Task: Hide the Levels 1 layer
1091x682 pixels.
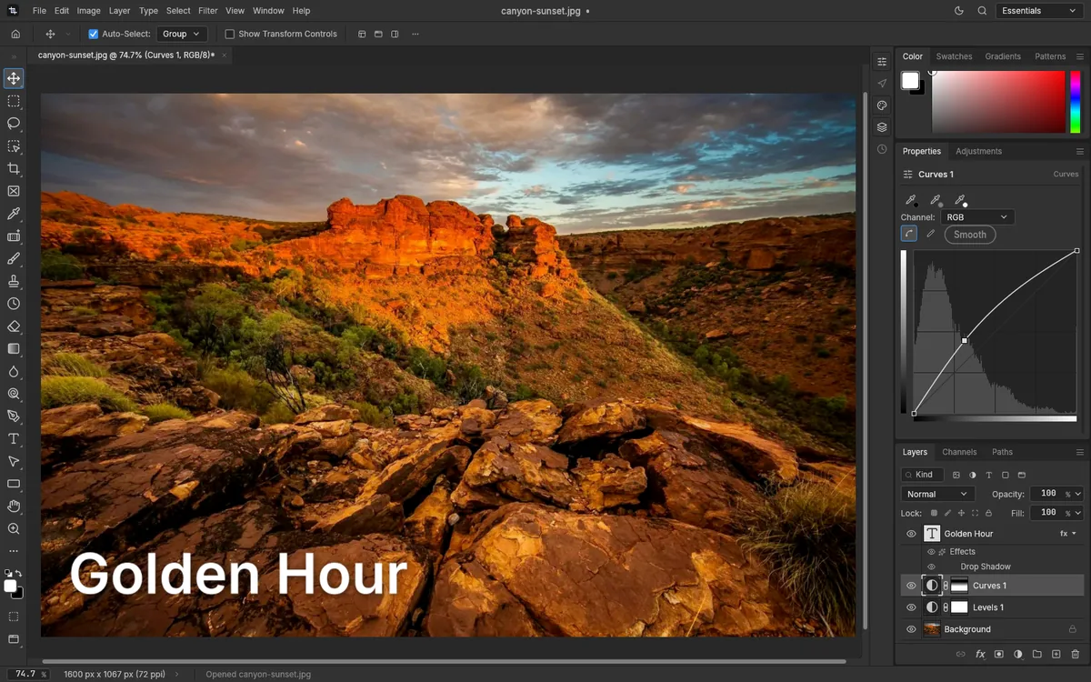Action: coord(911,607)
